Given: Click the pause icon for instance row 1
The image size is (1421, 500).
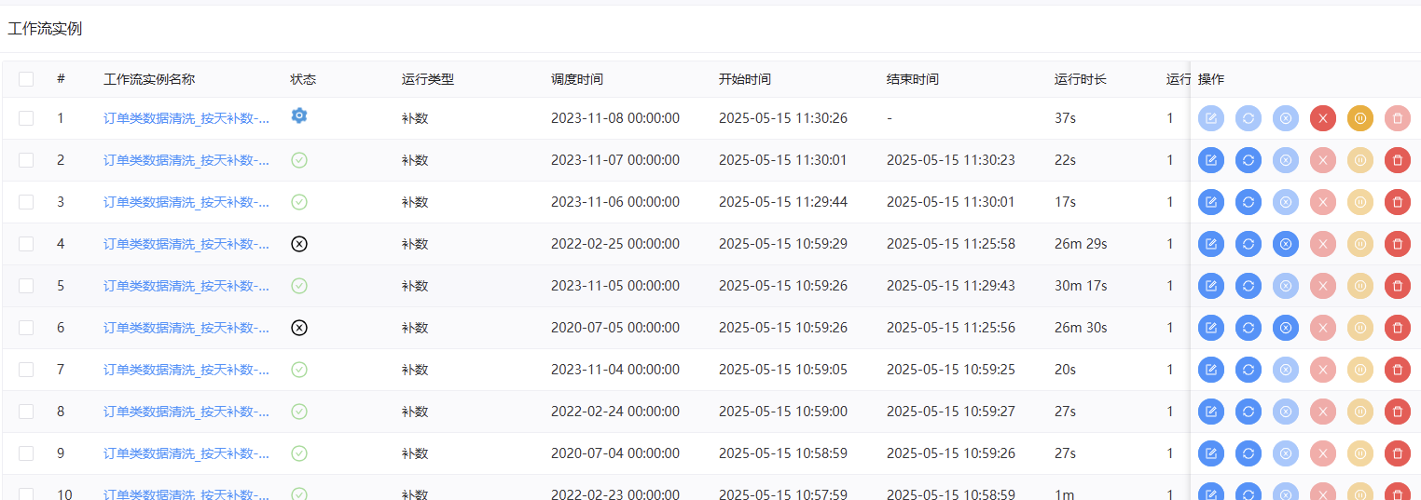Looking at the screenshot, I should (1359, 118).
